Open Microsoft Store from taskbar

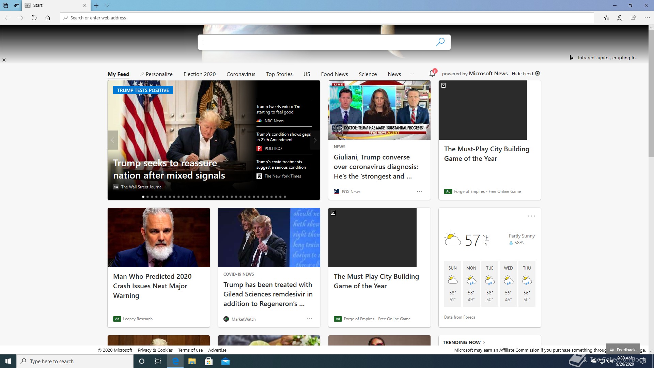[x=209, y=361]
